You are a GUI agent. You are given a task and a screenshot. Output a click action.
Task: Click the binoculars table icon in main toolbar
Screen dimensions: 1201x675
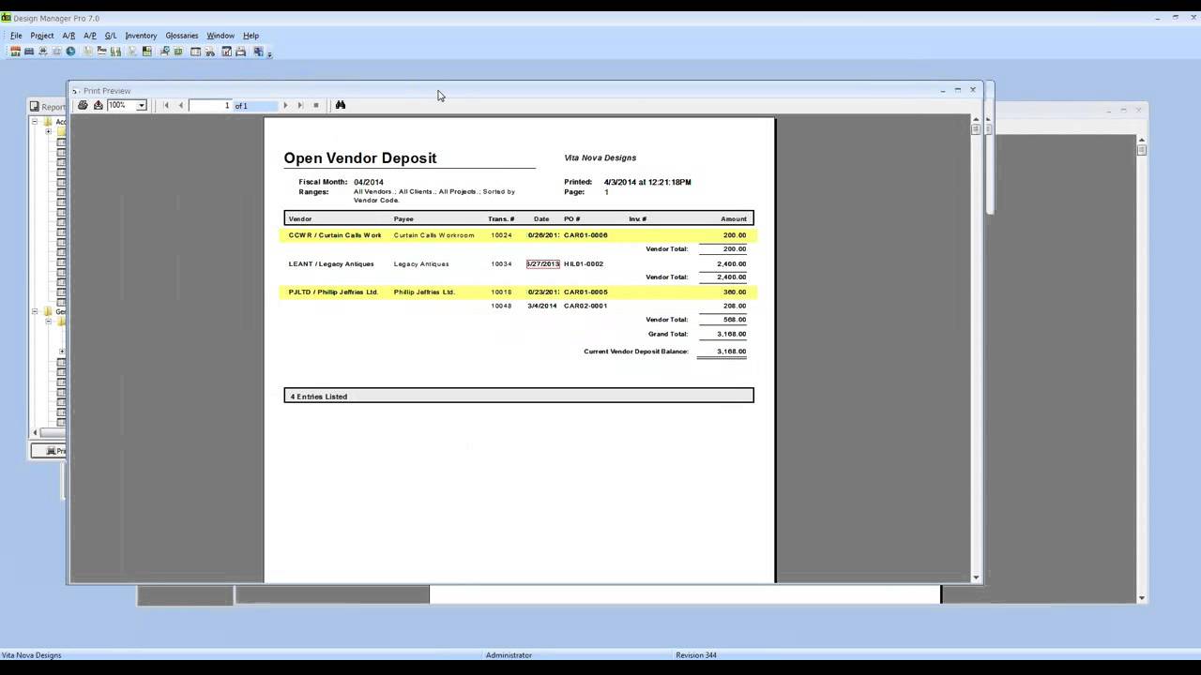coord(210,52)
